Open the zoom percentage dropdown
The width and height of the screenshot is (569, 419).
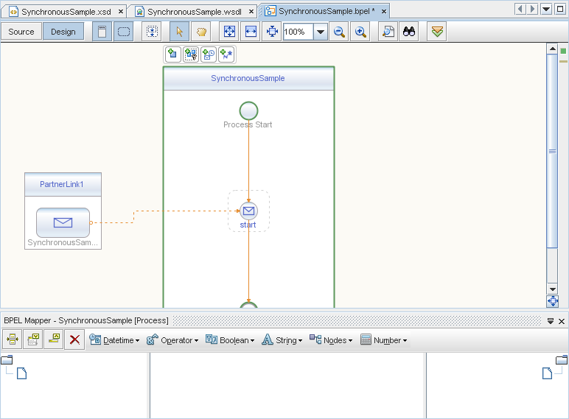coord(321,32)
